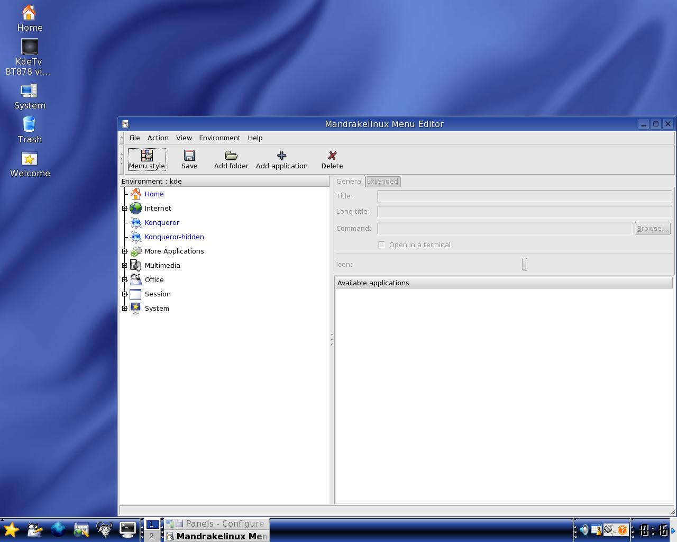The height and width of the screenshot is (542, 677).
Task: Expand the Internet tree node
Action: [x=125, y=209]
